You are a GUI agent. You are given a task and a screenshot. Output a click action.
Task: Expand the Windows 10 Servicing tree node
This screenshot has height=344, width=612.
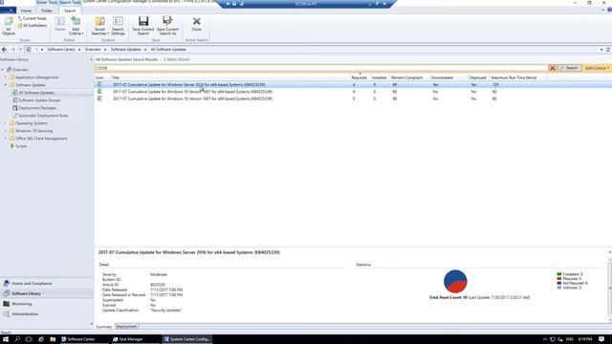pyautogui.click(x=6, y=131)
